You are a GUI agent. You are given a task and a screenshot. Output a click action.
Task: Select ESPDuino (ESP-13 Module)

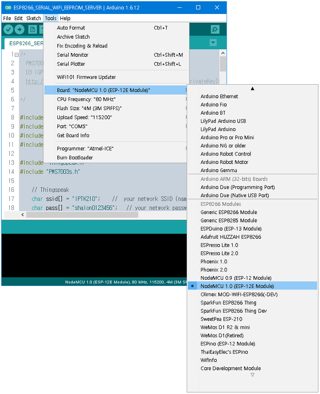(252, 229)
